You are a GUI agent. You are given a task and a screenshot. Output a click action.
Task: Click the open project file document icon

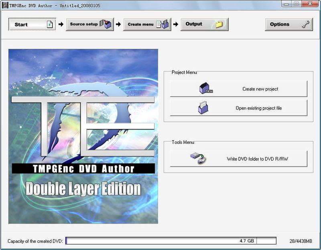(x=203, y=108)
